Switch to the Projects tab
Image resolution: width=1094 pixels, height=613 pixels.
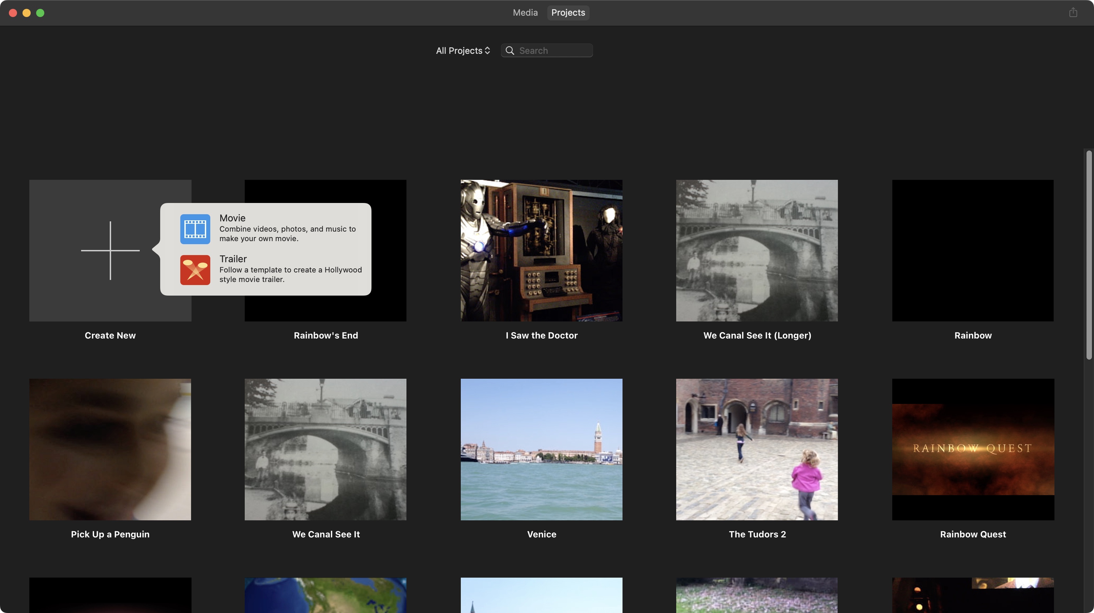tap(568, 12)
